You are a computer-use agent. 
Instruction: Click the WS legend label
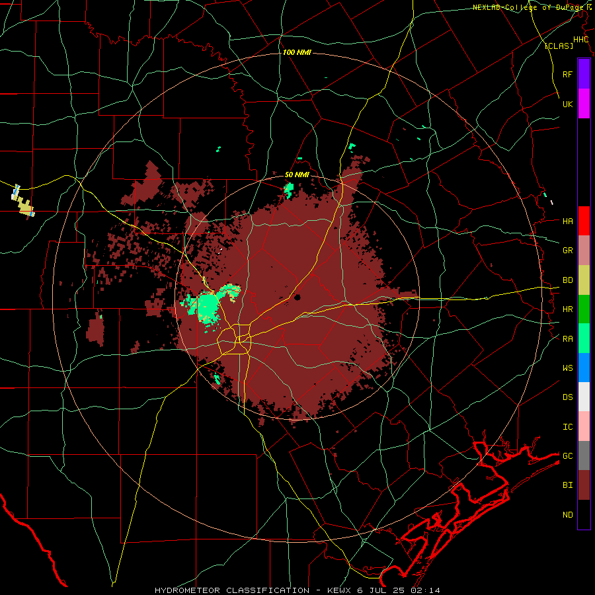pyautogui.click(x=567, y=368)
